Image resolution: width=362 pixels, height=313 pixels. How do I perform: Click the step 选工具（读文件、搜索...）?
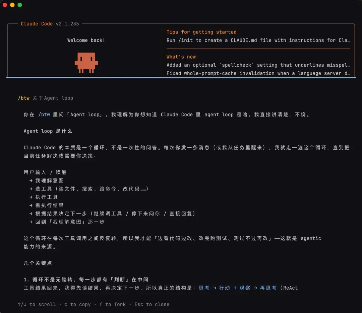click(x=92, y=189)
